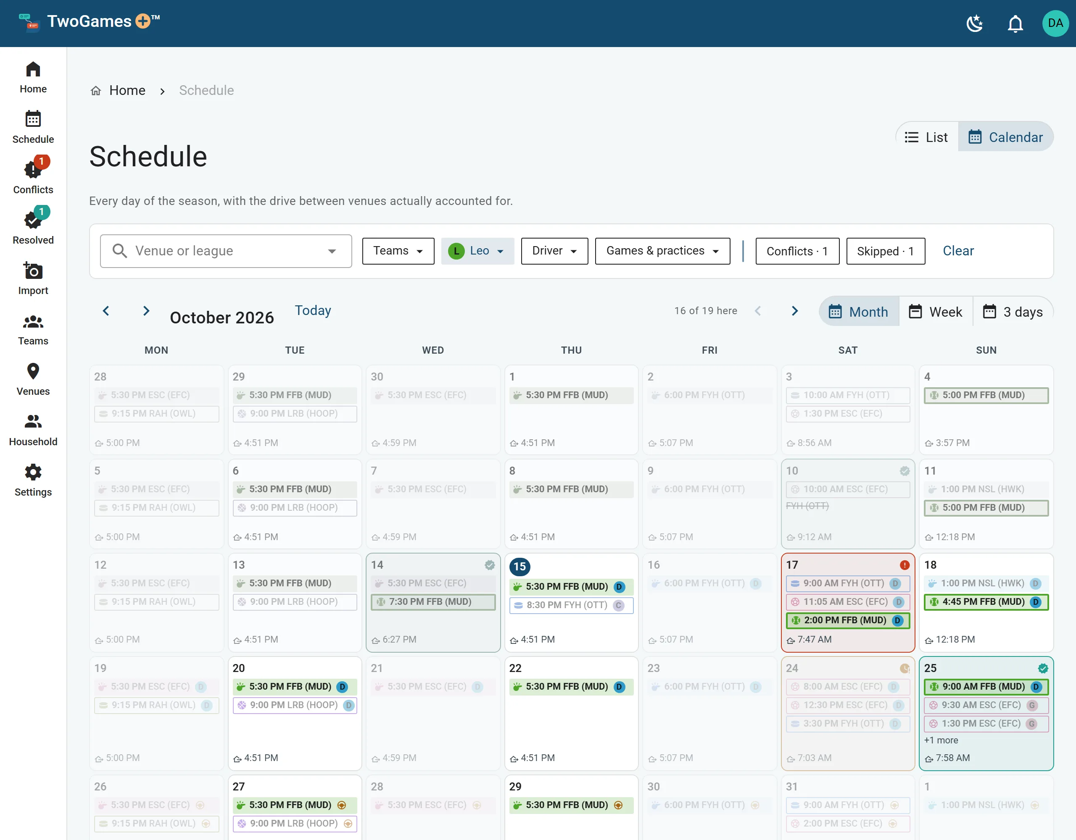Image resolution: width=1076 pixels, height=840 pixels.
Task: Open Household section in sidebar
Action: 33,428
